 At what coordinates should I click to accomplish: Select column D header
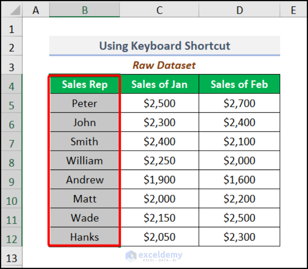pyautogui.click(x=239, y=10)
